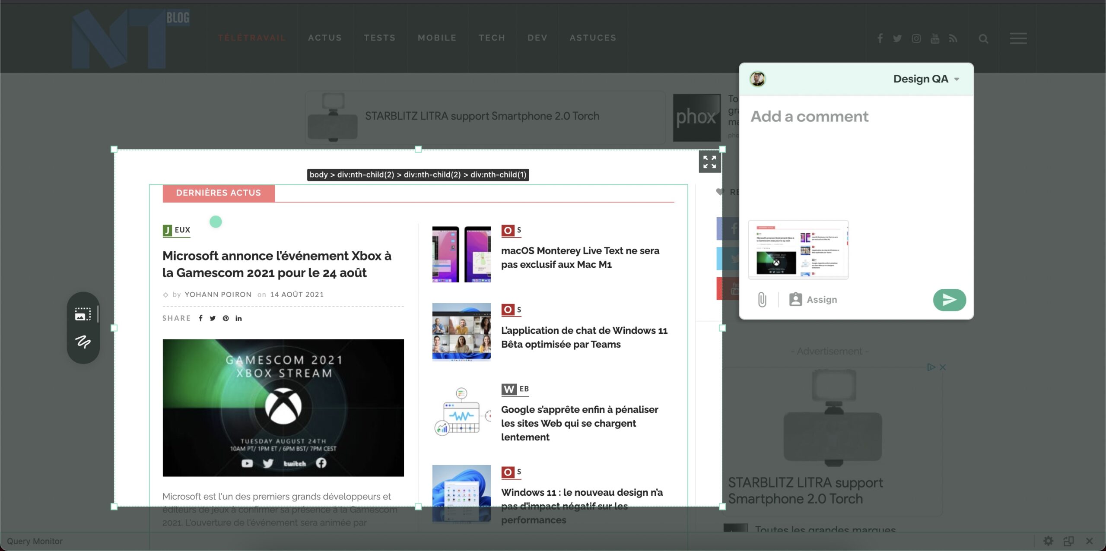Send the comment with paper plane button
This screenshot has width=1106, height=551.
click(949, 300)
